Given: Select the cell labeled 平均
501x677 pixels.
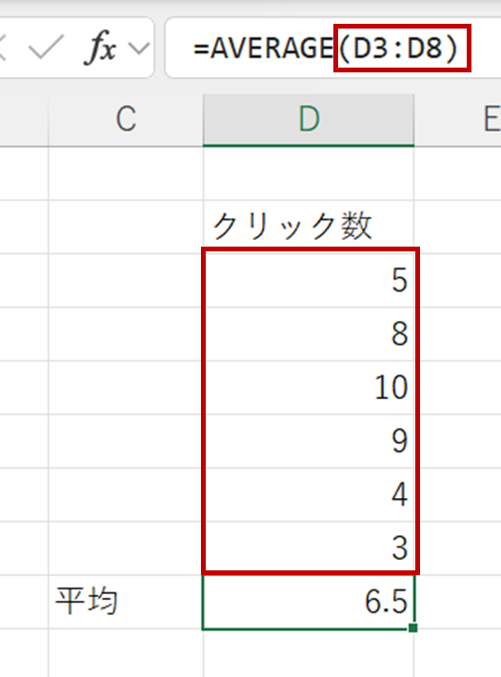Looking at the screenshot, I should click(x=126, y=602).
